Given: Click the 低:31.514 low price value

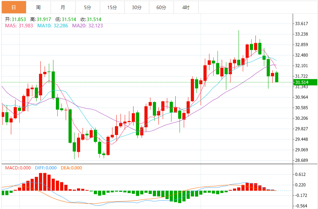Looking at the screenshot, I should (x=66, y=19).
